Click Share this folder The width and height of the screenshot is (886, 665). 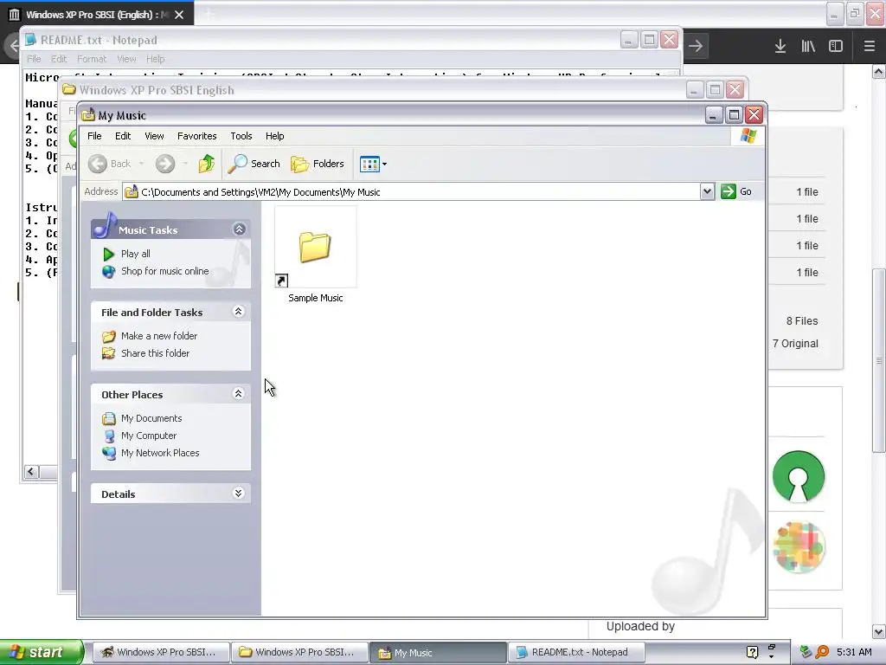click(x=156, y=353)
